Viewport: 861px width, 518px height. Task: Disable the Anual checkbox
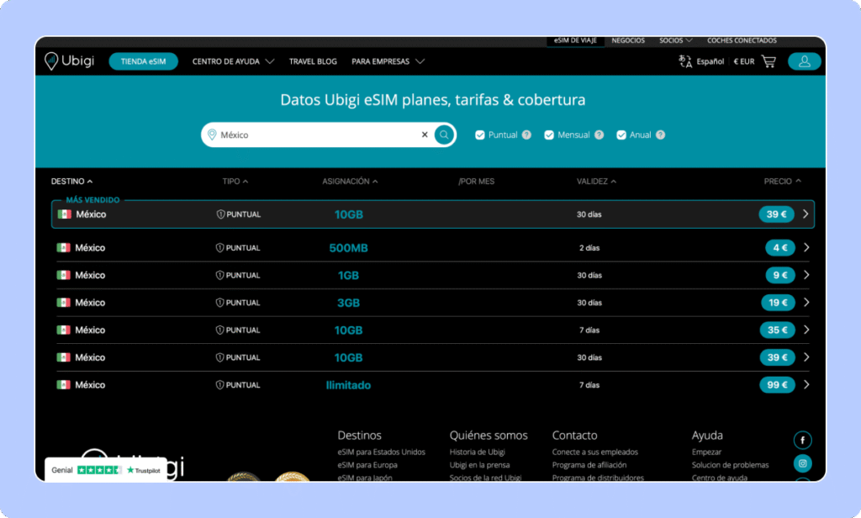621,135
